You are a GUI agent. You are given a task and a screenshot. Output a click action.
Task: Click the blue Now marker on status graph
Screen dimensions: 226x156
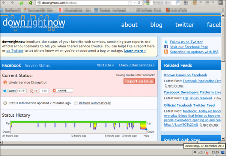point(146,129)
